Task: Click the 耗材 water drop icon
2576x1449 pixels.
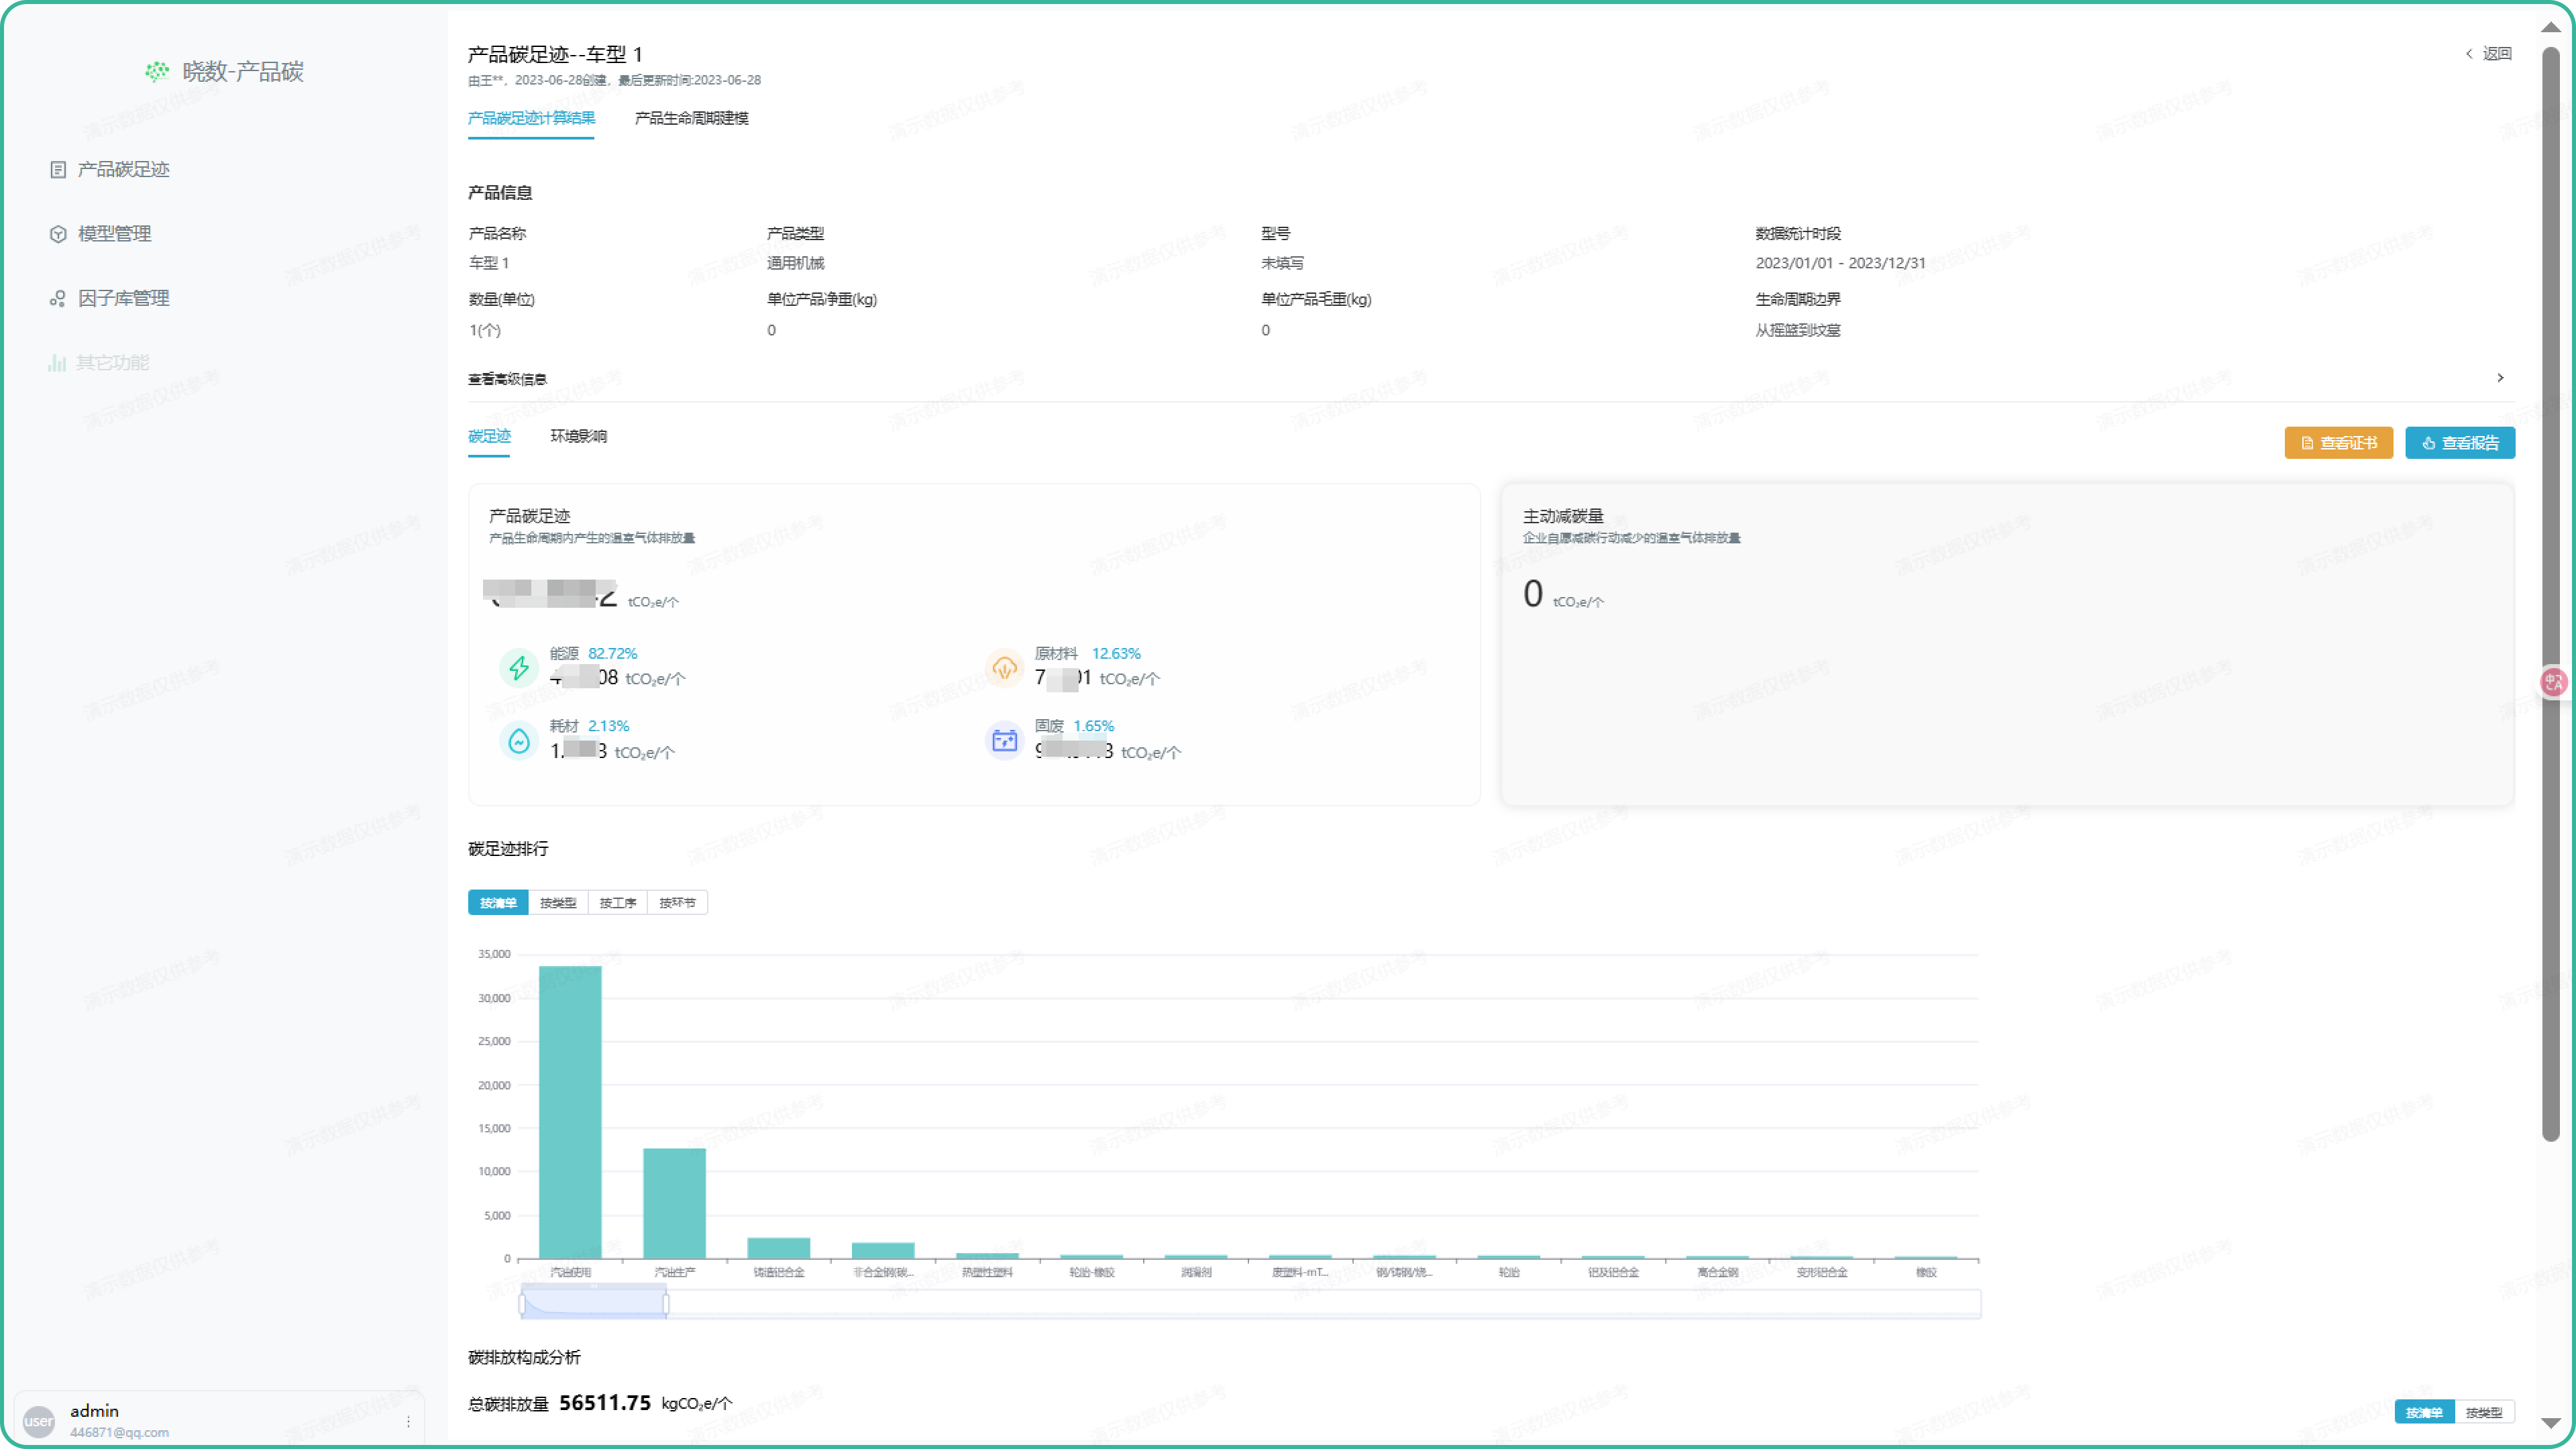Action: pyautogui.click(x=518, y=741)
